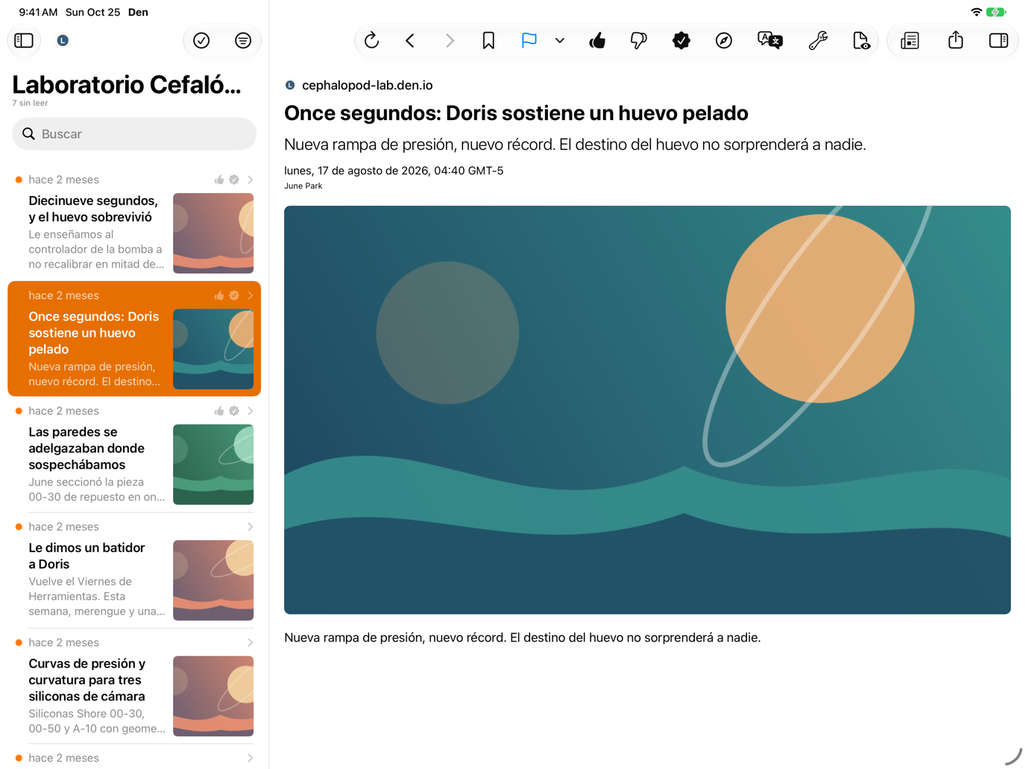The width and height of the screenshot is (1026, 769).
Task: Click the "7 sin leer" unread count
Action: point(30,104)
